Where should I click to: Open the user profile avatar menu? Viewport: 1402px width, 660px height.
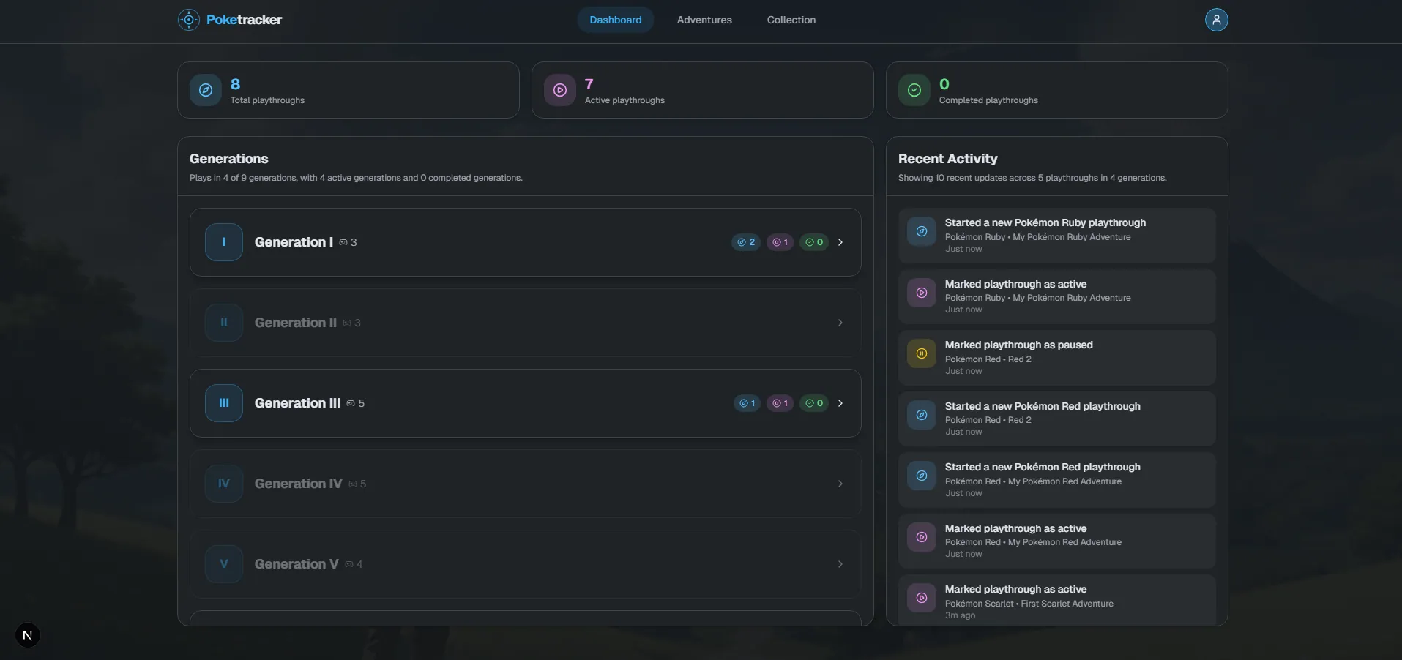click(x=1216, y=20)
